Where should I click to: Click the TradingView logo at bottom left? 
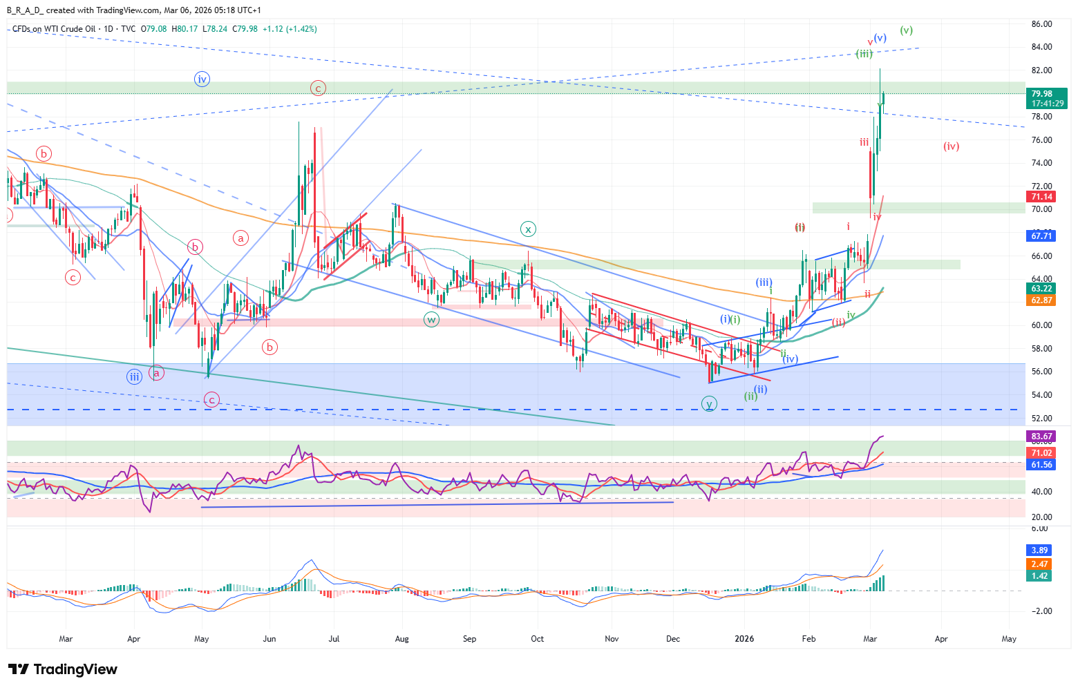[63, 669]
